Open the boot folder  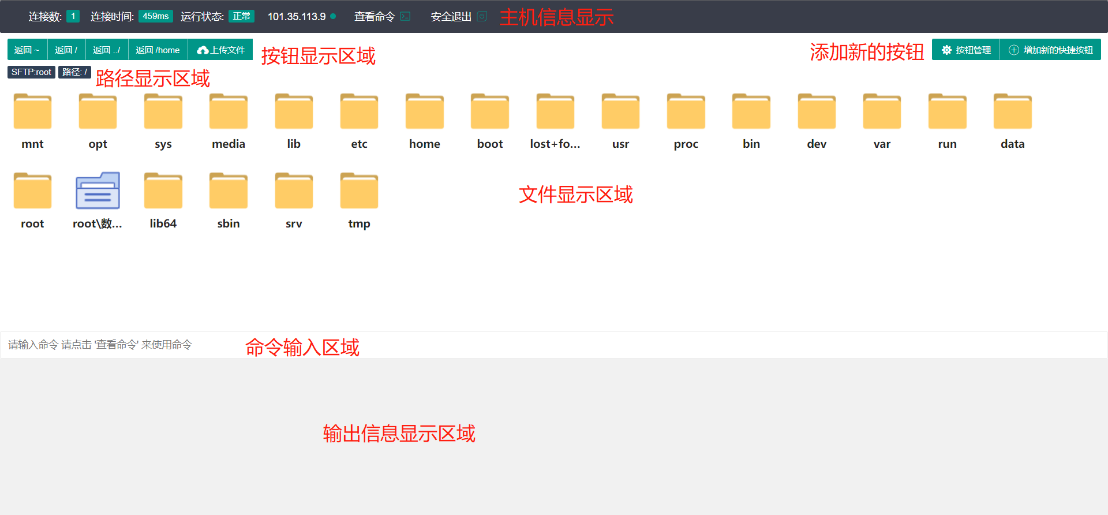[490, 111]
